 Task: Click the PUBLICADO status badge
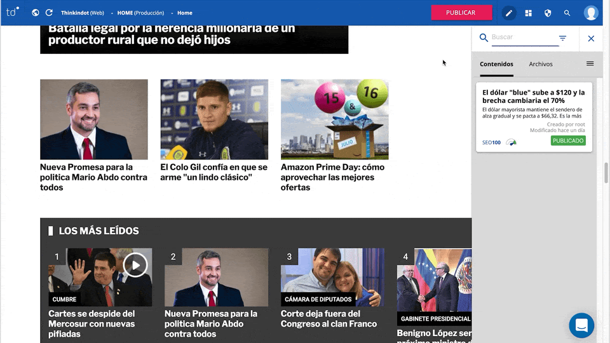tap(568, 141)
